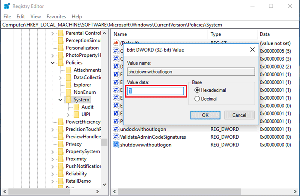Open the Edit menu
This screenshot has height=196, width=300.
click(21, 17)
